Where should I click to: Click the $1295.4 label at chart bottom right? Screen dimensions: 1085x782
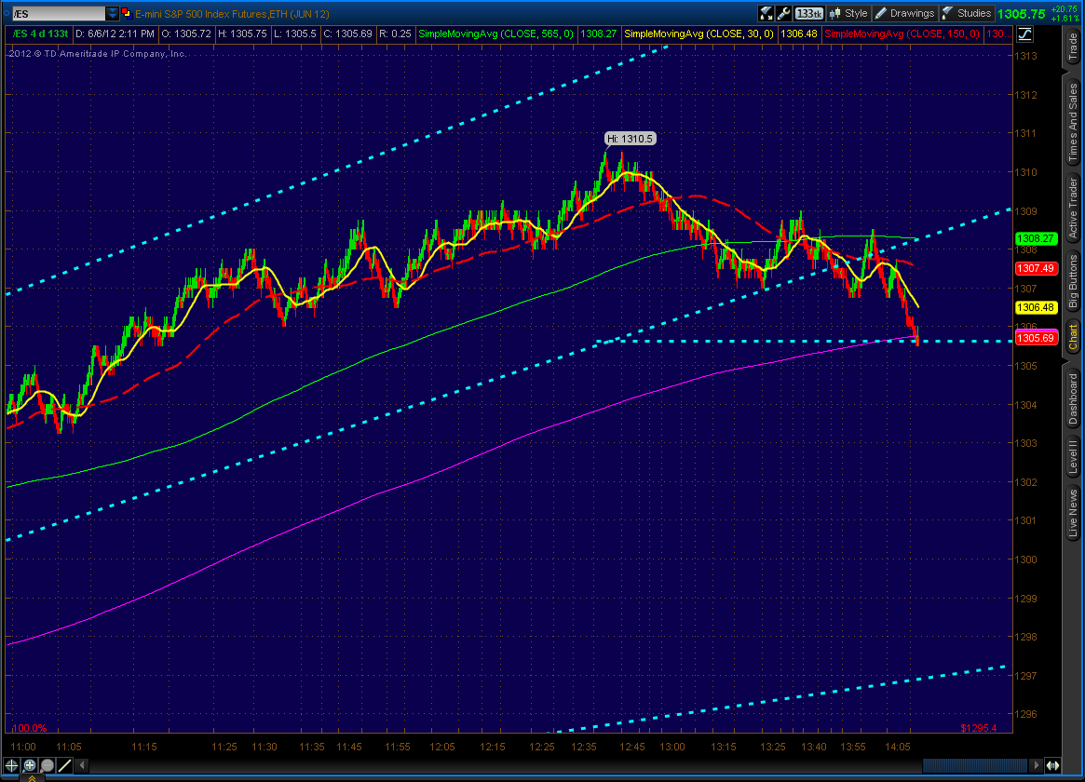[x=979, y=728]
